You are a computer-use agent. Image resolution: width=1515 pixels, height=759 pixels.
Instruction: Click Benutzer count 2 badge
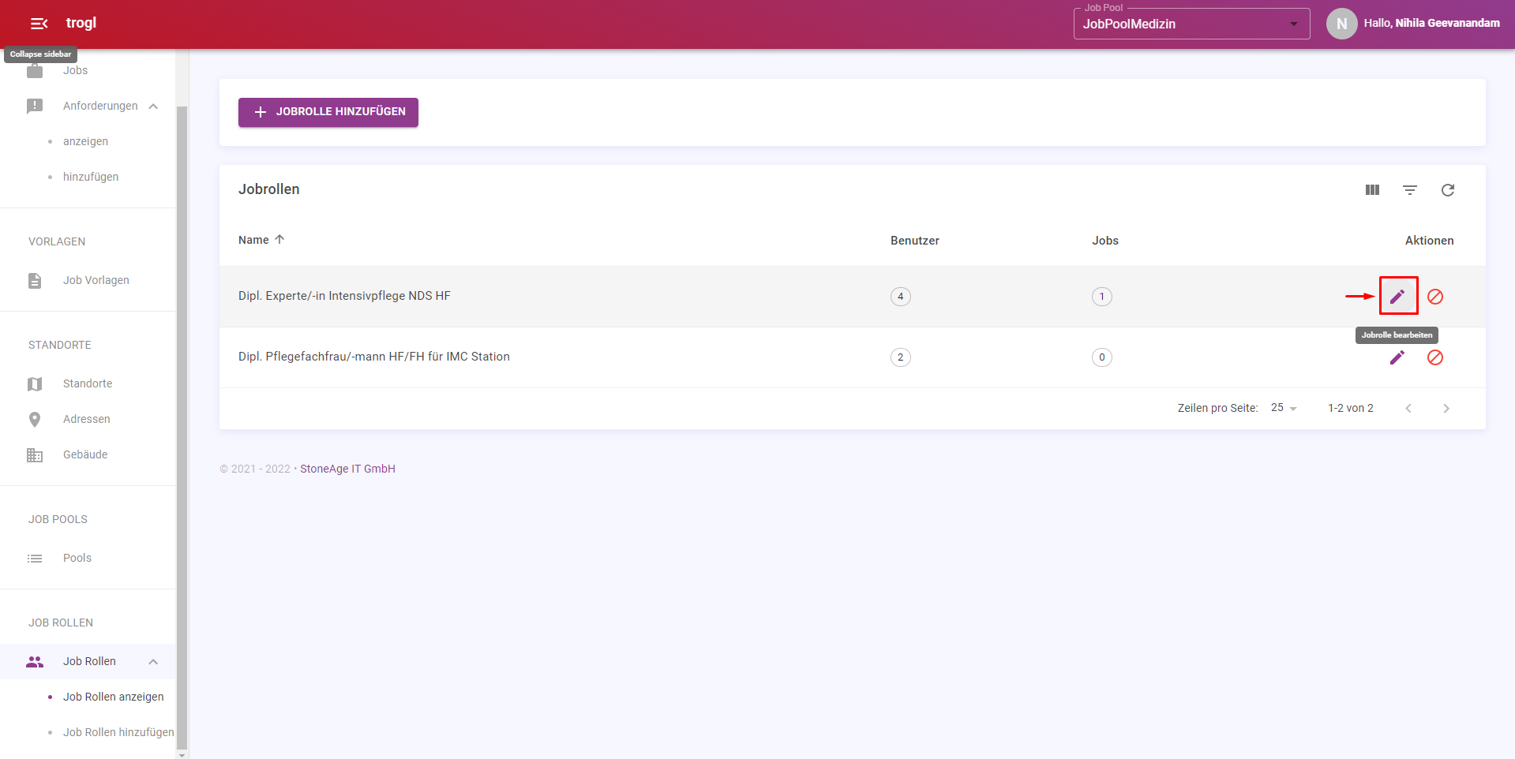click(x=901, y=357)
